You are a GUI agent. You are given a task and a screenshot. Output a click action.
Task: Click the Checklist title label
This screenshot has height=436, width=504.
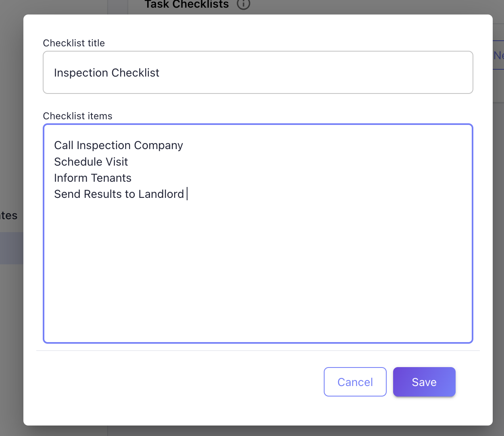pos(74,43)
